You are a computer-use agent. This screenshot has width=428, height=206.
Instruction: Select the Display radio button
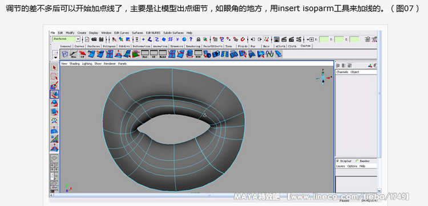point(338,161)
